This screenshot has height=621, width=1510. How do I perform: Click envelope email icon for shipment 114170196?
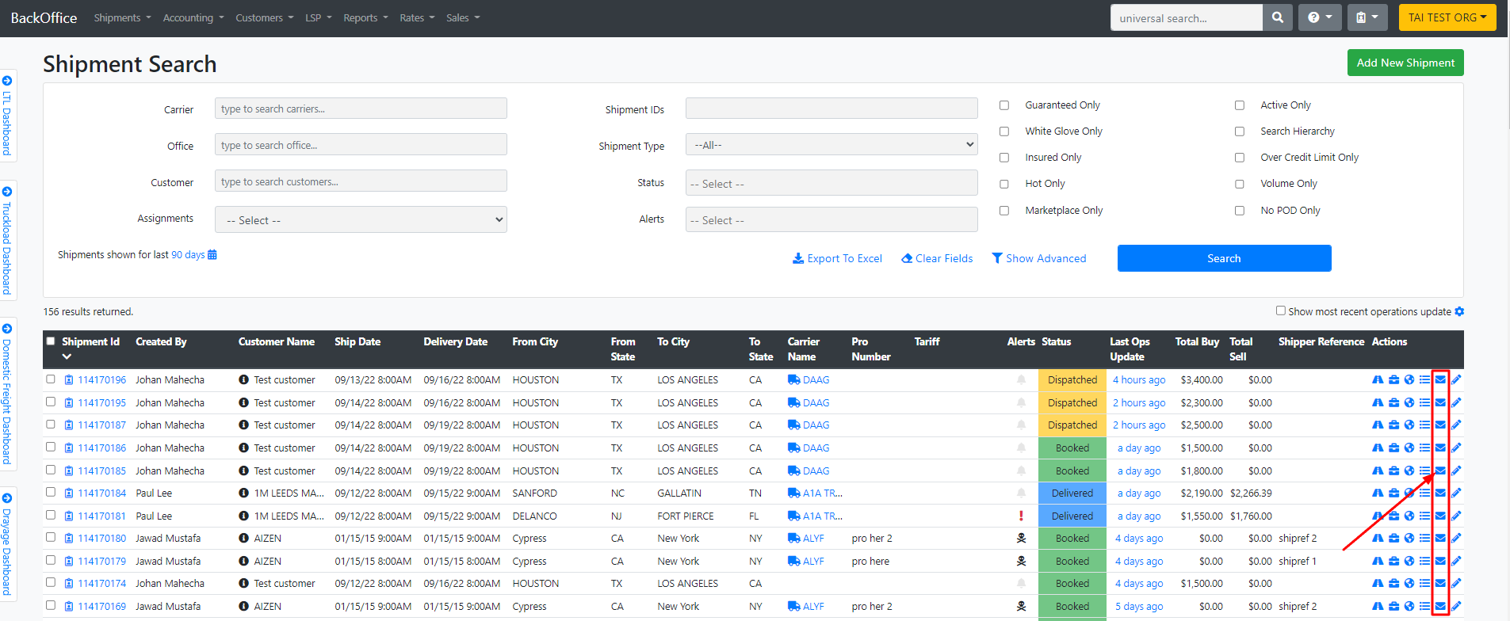(x=1440, y=380)
